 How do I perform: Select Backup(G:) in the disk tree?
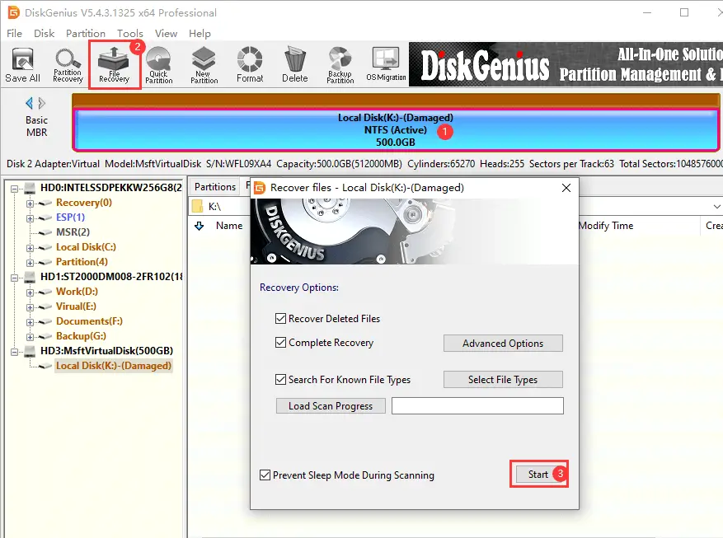tap(81, 336)
